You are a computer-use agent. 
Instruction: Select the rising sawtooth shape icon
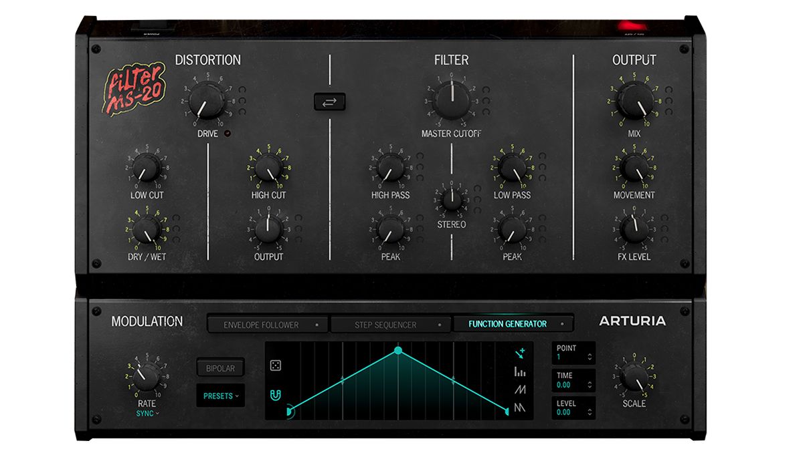(521, 391)
